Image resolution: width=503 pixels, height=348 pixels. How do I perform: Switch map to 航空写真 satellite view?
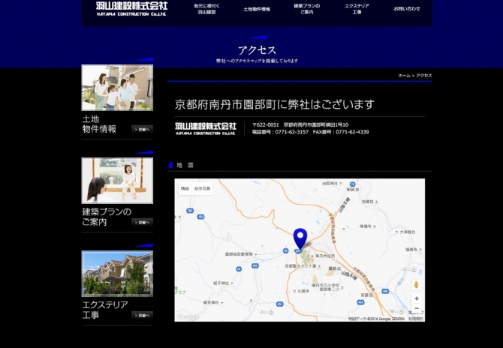click(203, 188)
